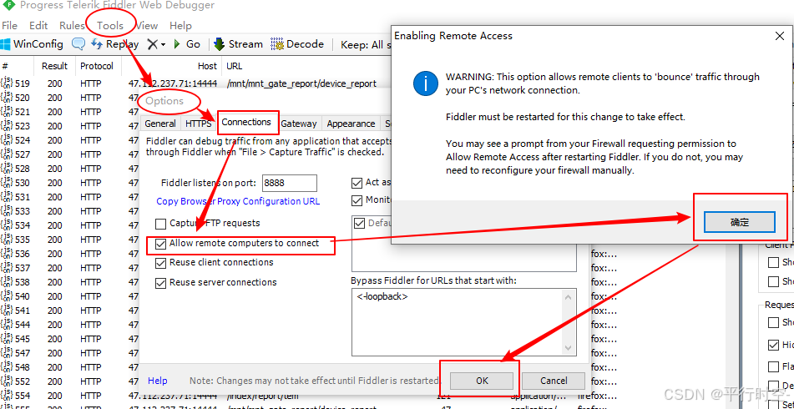The image size is (794, 409).
Task: Click the JSON icon of session 537
Action: 7,268
